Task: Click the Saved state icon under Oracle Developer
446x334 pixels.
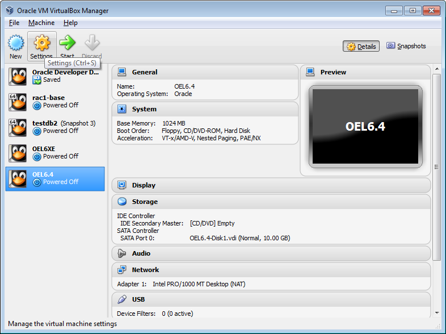Action: [x=37, y=80]
